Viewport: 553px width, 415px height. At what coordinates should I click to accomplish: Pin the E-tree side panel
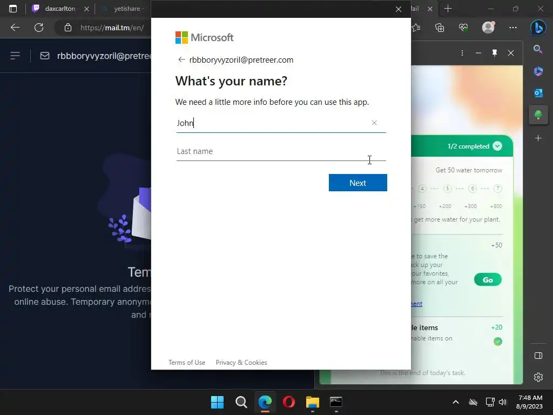tap(495, 53)
